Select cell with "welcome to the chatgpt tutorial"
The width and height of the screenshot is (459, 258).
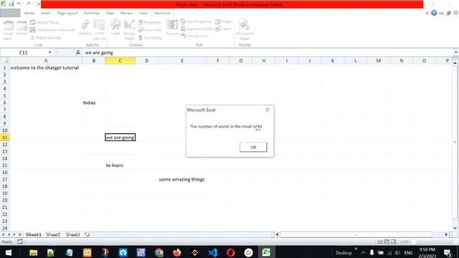point(46,67)
